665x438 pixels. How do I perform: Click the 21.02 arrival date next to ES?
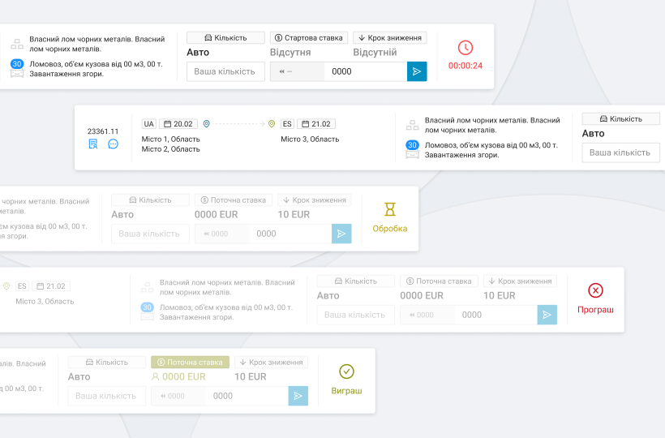[315, 124]
